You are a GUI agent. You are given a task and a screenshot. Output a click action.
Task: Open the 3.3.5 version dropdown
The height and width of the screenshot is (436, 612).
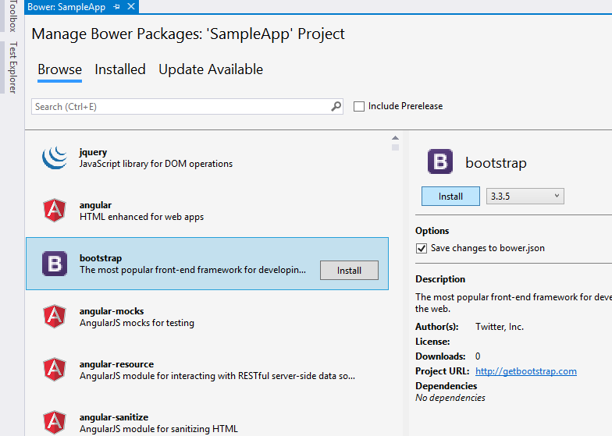coord(525,197)
